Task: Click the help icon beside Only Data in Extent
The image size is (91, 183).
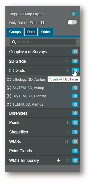Action: pos(43,23)
